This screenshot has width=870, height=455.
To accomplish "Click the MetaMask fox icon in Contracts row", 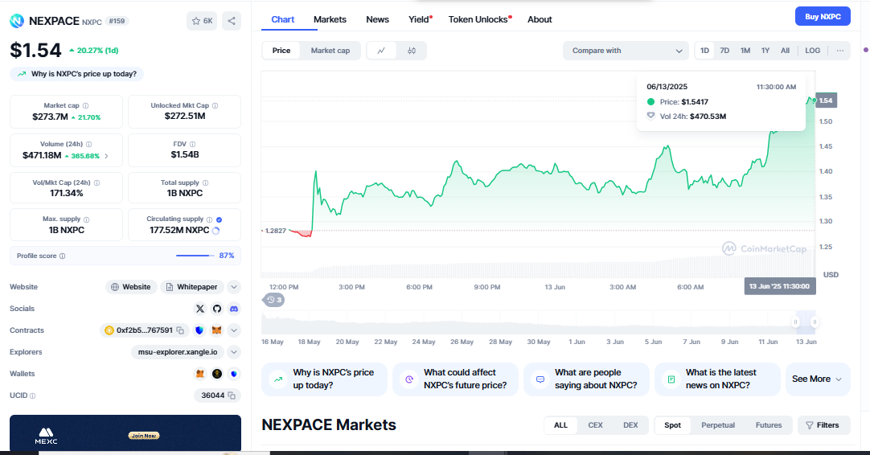I will [x=217, y=330].
